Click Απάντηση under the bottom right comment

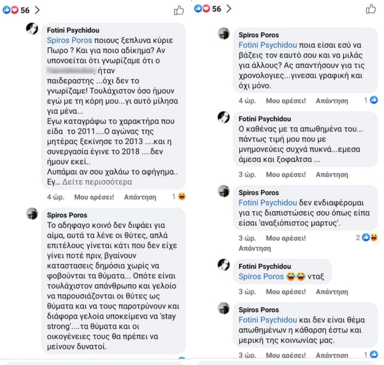click(333, 354)
